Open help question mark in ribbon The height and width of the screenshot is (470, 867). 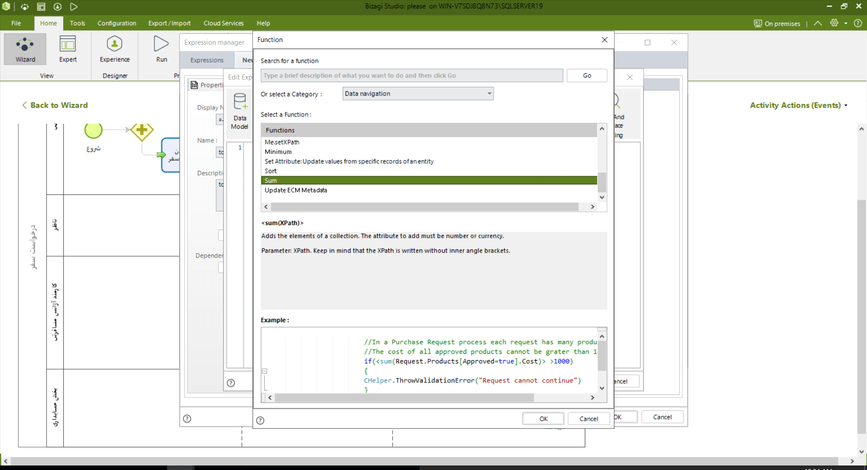(x=858, y=23)
